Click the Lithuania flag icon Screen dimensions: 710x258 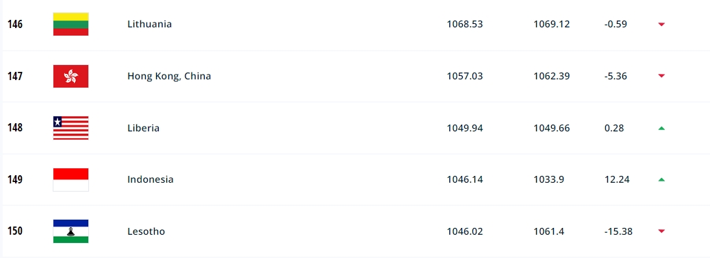pos(71,24)
